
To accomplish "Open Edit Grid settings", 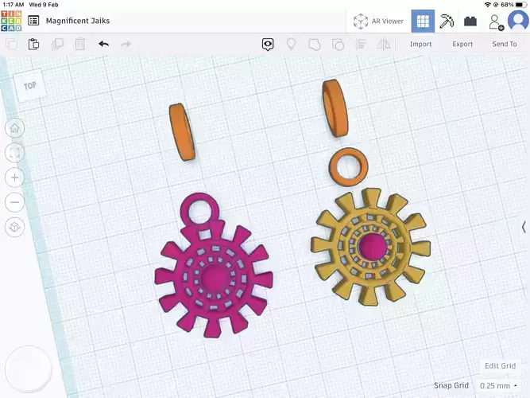I will (500, 366).
